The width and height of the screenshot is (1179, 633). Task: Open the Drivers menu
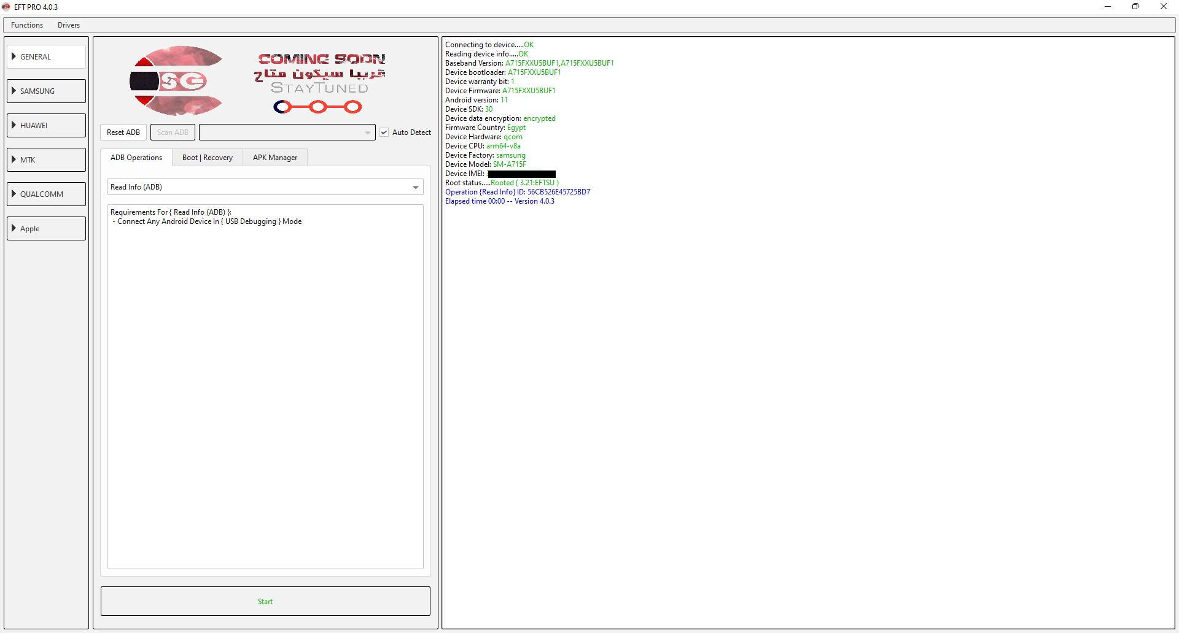pos(69,25)
